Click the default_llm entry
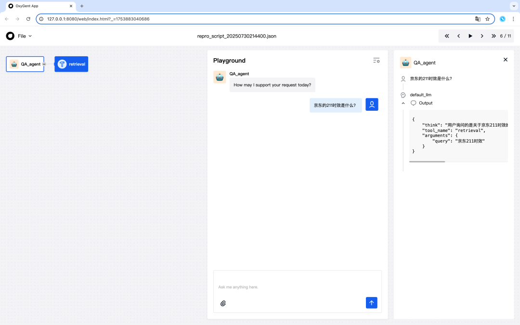The width and height of the screenshot is (520, 325). (420, 95)
